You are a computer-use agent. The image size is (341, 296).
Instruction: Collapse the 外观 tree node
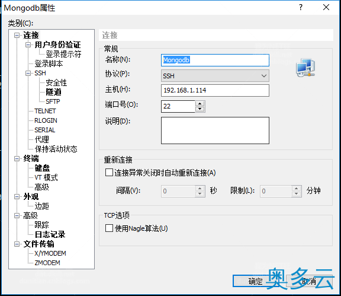[17, 196]
